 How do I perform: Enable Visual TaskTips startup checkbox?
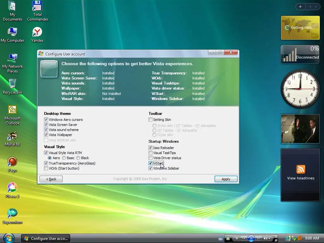point(150,153)
